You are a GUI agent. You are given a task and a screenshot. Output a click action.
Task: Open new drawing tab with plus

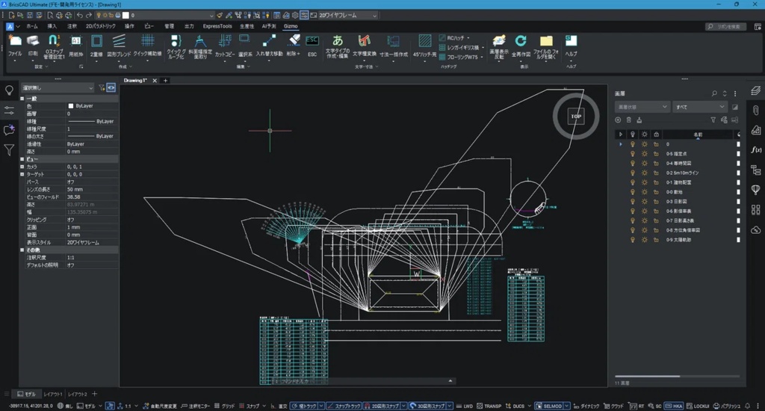165,81
